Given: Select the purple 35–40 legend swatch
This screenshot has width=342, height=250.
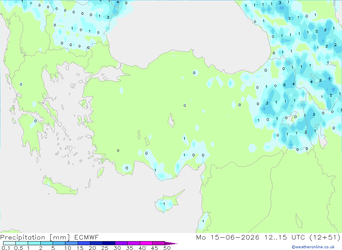Looking at the screenshot, I should click(x=134, y=243).
